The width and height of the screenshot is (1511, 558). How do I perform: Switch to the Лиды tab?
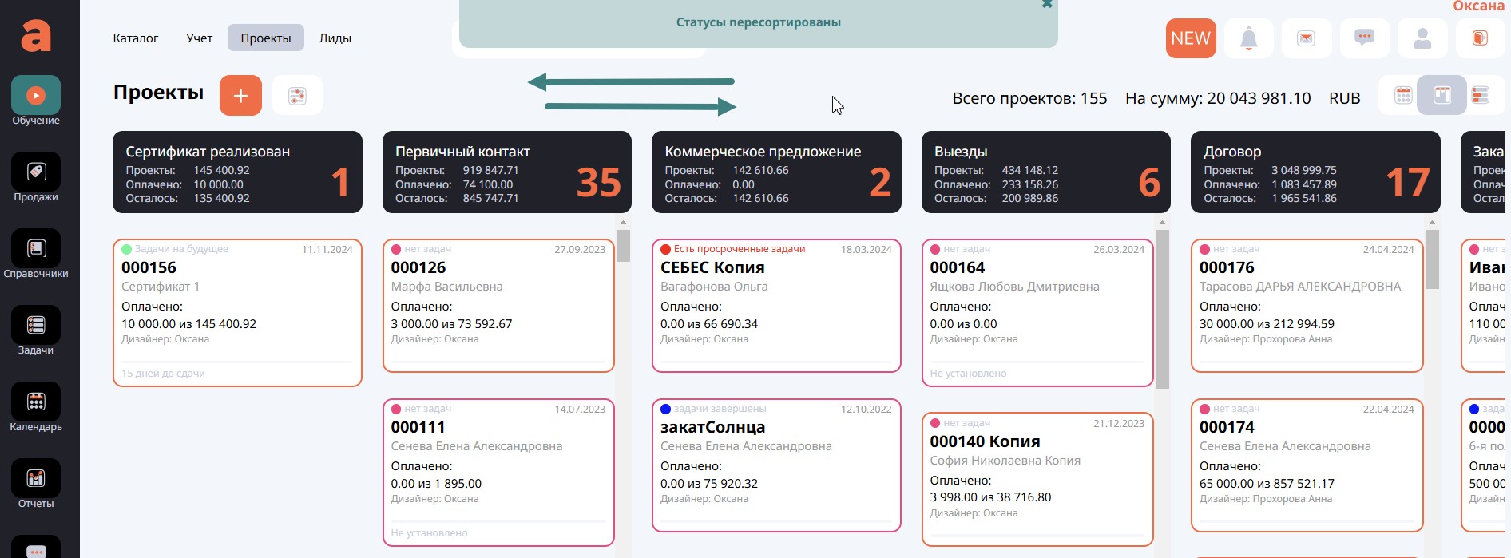[x=335, y=38]
